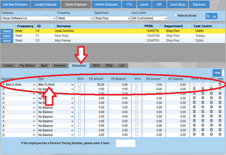
Task: Toggle EE% checkbox on Bike to Work row
Action: [79, 84]
